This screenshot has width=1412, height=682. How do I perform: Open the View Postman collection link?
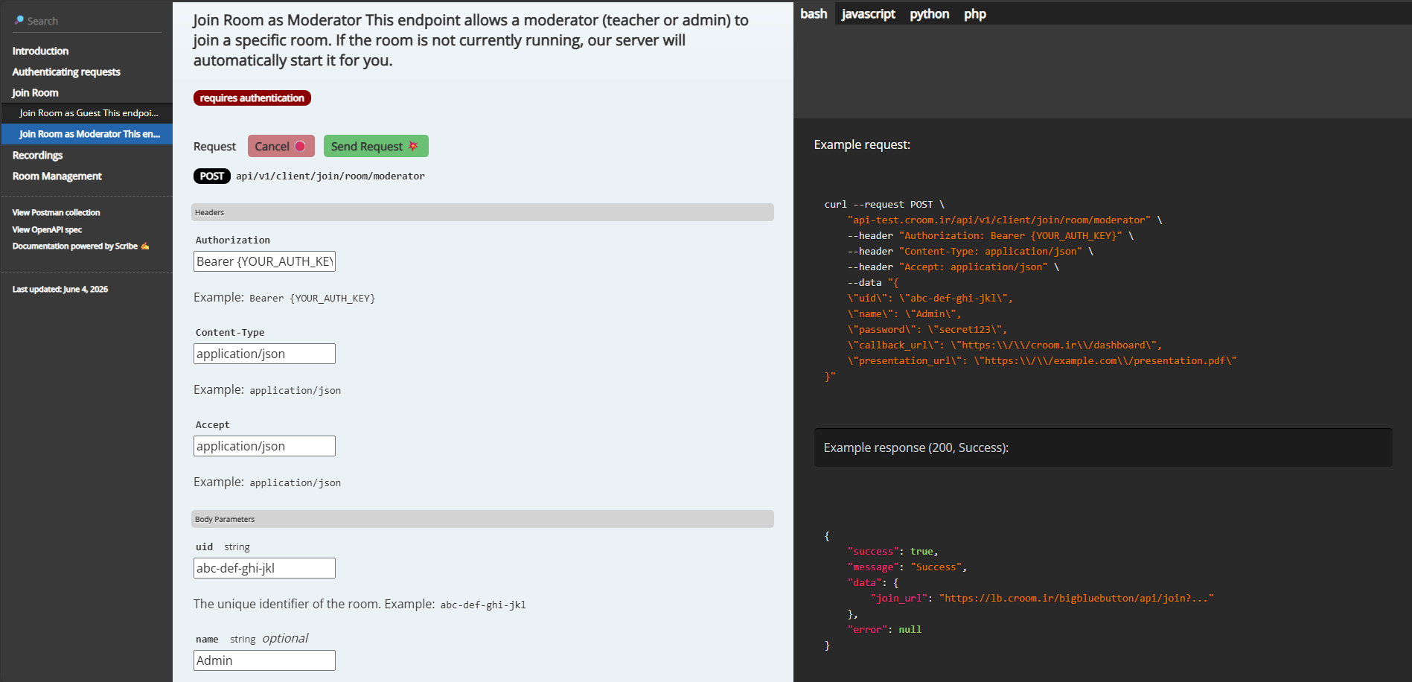(56, 212)
